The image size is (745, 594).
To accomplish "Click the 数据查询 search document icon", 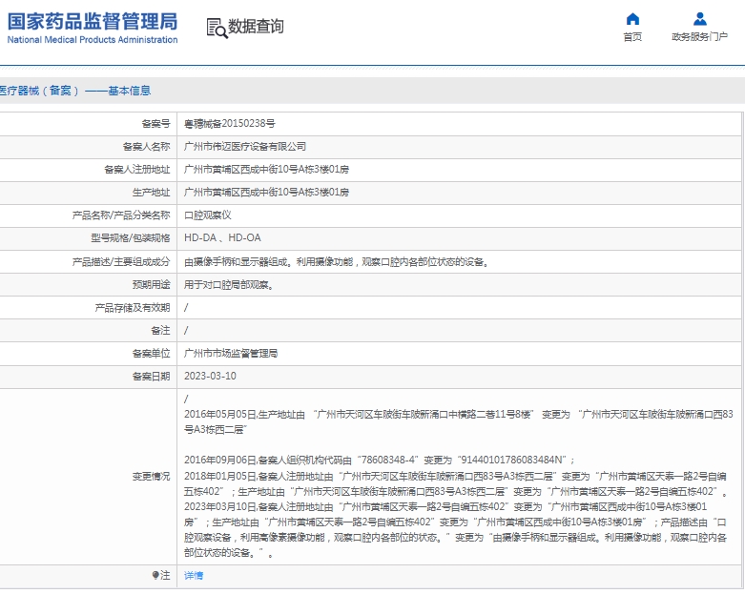I will click(x=217, y=28).
